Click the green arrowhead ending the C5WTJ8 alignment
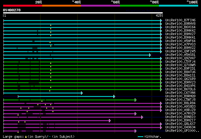 click(x=136, y=100)
